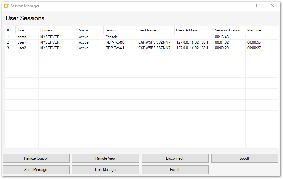Image resolution: width=283 pixels, height=179 pixels.
Task: Click the Session Manager app icon
Action: tap(6, 6)
